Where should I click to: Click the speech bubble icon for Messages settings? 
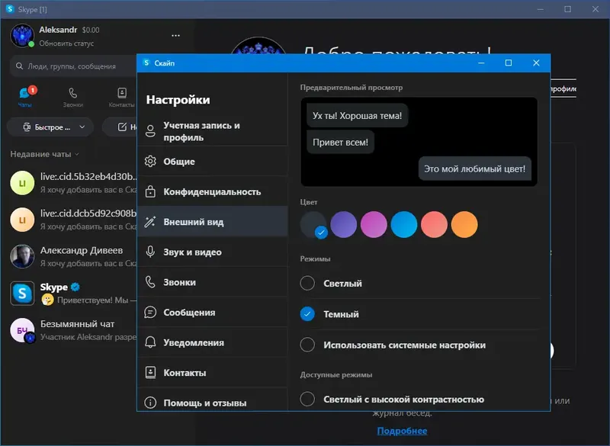coord(152,312)
